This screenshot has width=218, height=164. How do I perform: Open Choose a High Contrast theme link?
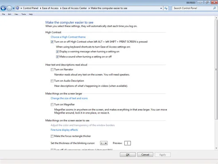68,37
